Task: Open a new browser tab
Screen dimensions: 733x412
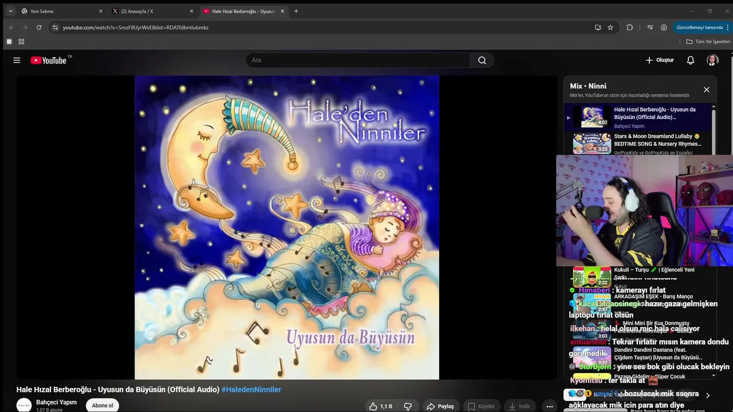Action: click(296, 11)
